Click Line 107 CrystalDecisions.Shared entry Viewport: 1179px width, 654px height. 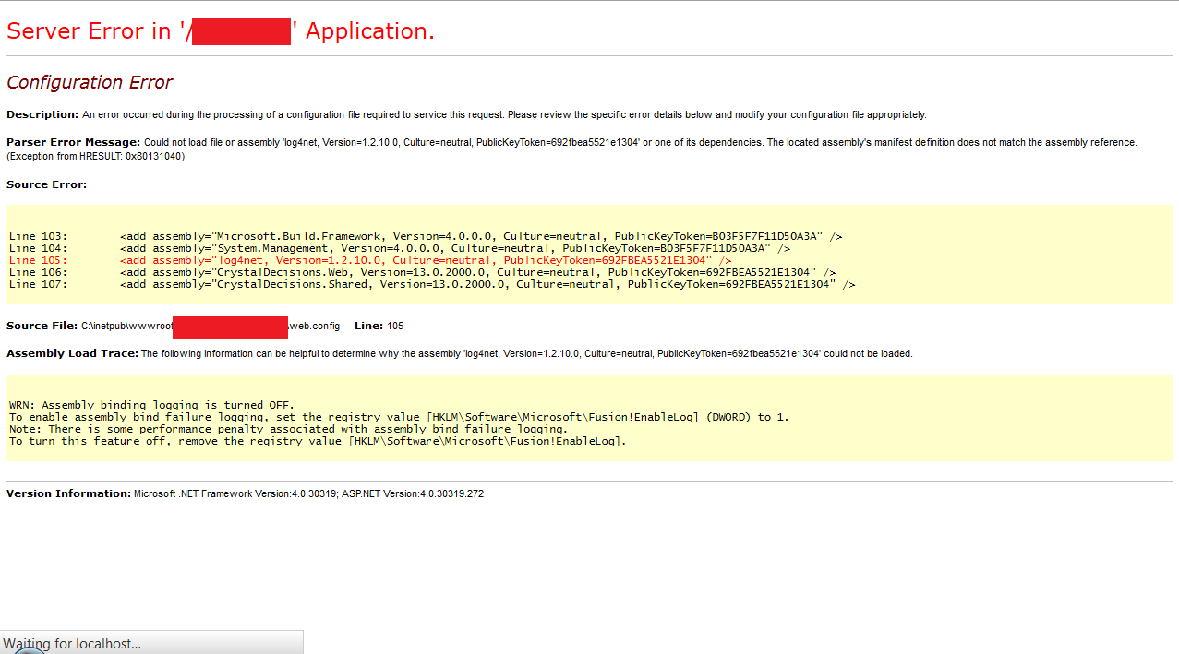click(487, 284)
